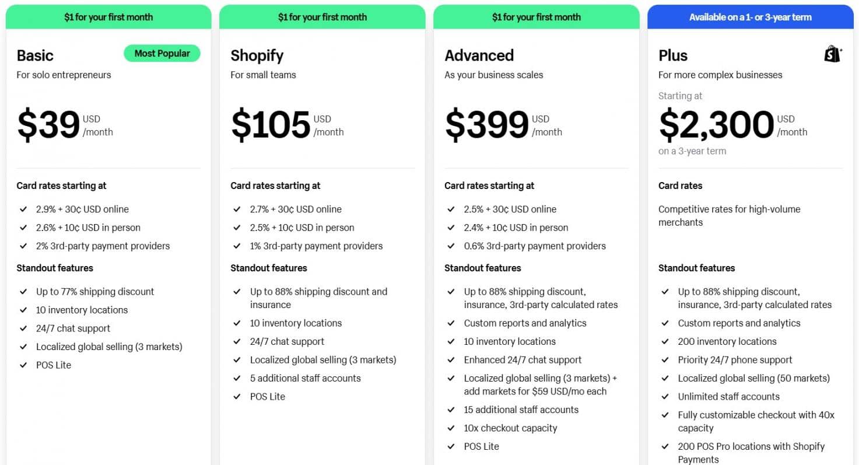Click the Advanced plan's $1 first month banner
The image size is (859, 465).
536,17
